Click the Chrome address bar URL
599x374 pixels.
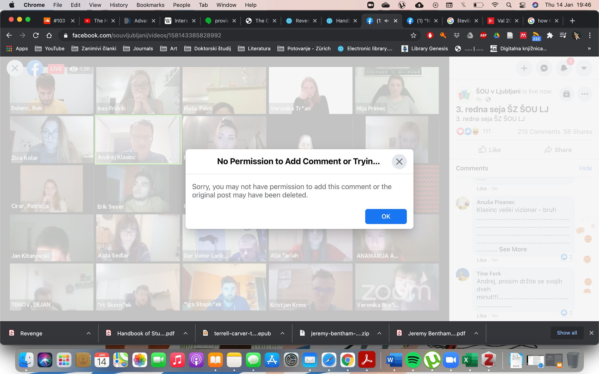[146, 35]
